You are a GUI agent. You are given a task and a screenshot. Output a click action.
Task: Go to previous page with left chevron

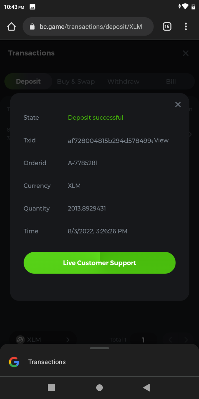[170, 340]
